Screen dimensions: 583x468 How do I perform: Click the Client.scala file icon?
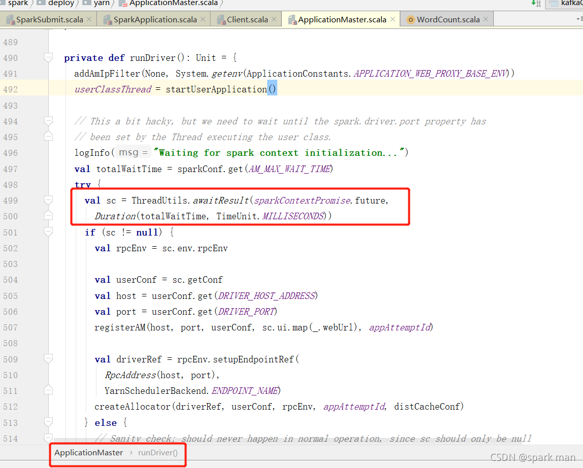pyautogui.click(x=221, y=20)
